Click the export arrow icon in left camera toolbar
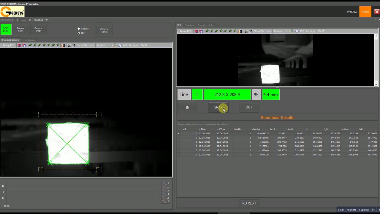Screen dimensions: 380x214 [x=74, y=45]
